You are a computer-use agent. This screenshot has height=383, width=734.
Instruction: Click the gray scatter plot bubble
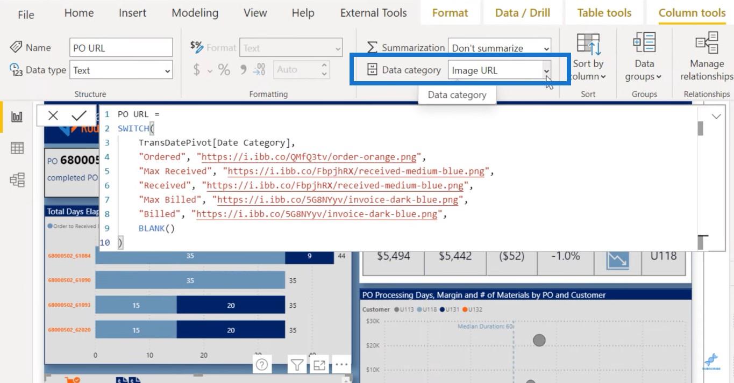tap(539, 340)
